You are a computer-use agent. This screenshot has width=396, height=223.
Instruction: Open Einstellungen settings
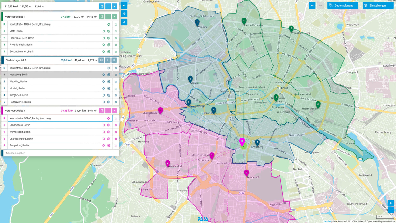click(x=378, y=6)
